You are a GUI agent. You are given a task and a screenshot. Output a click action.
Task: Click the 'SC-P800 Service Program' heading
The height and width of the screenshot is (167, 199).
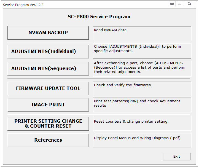point(99,17)
